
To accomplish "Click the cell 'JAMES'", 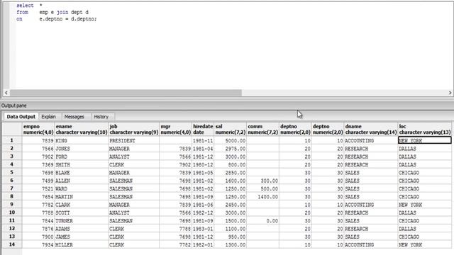I will 82,237.
